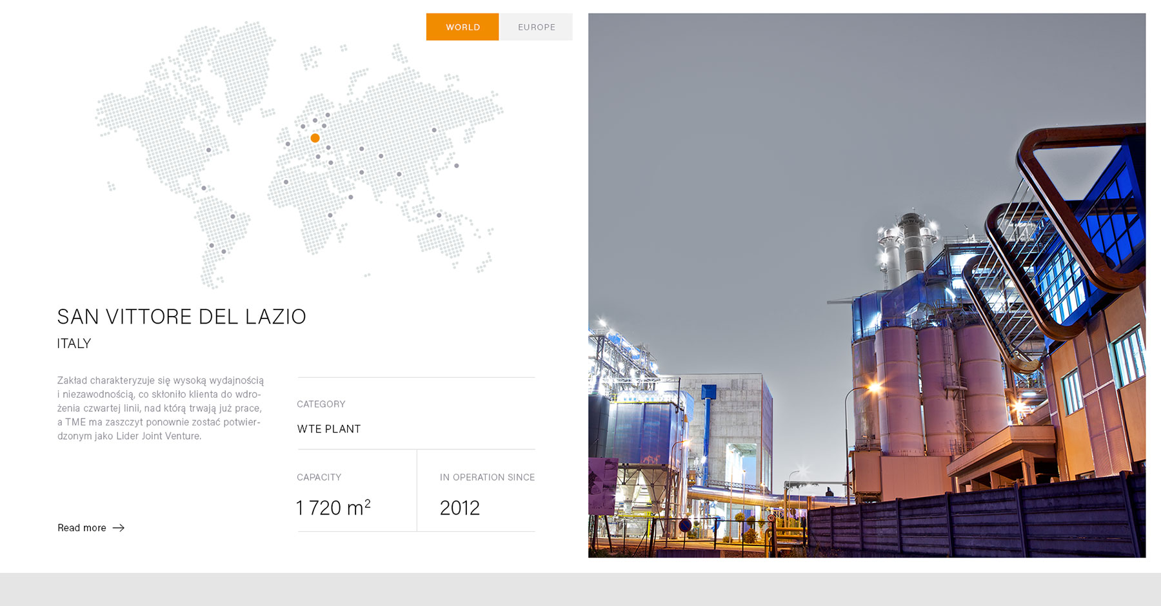The image size is (1161, 606).
Task: Pick the map marker in India
Action: tap(399, 174)
